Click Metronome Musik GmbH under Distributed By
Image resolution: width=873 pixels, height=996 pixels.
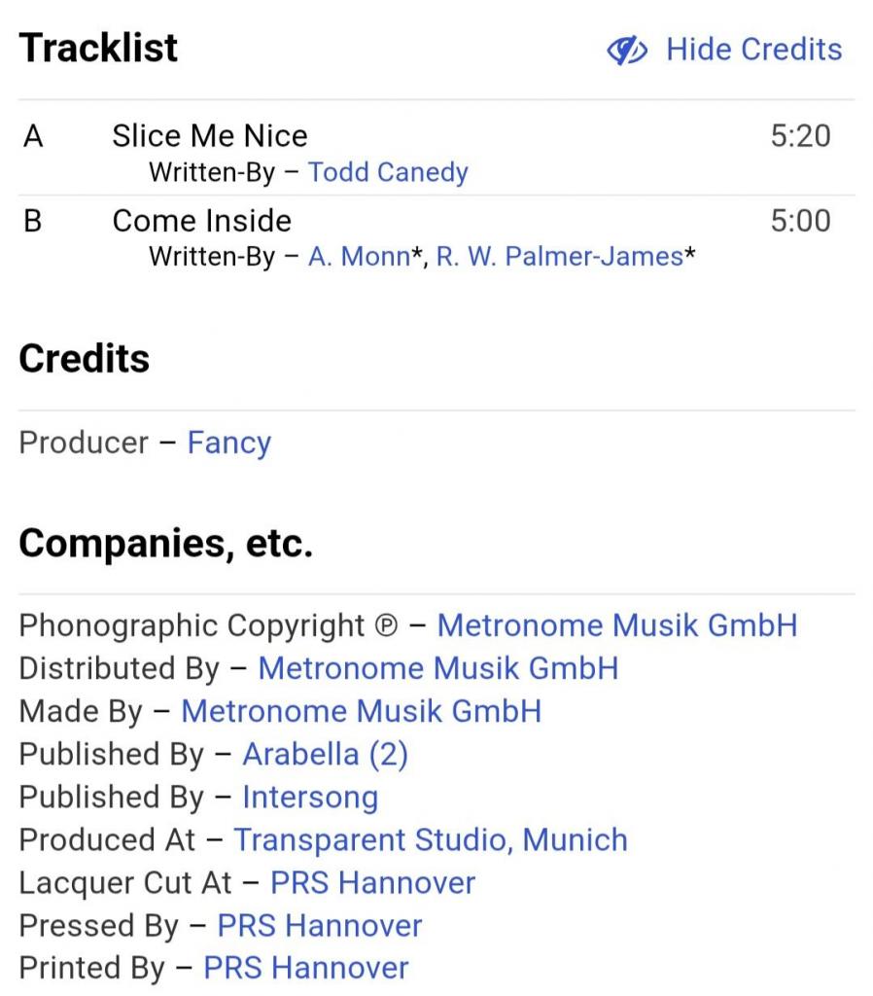pyautogui.click(x=437, y=668)
